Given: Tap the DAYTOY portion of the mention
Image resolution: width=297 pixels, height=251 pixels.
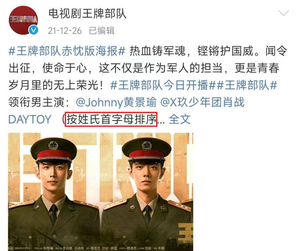Looking at the screenshot, I should click(x=30, y=119).
